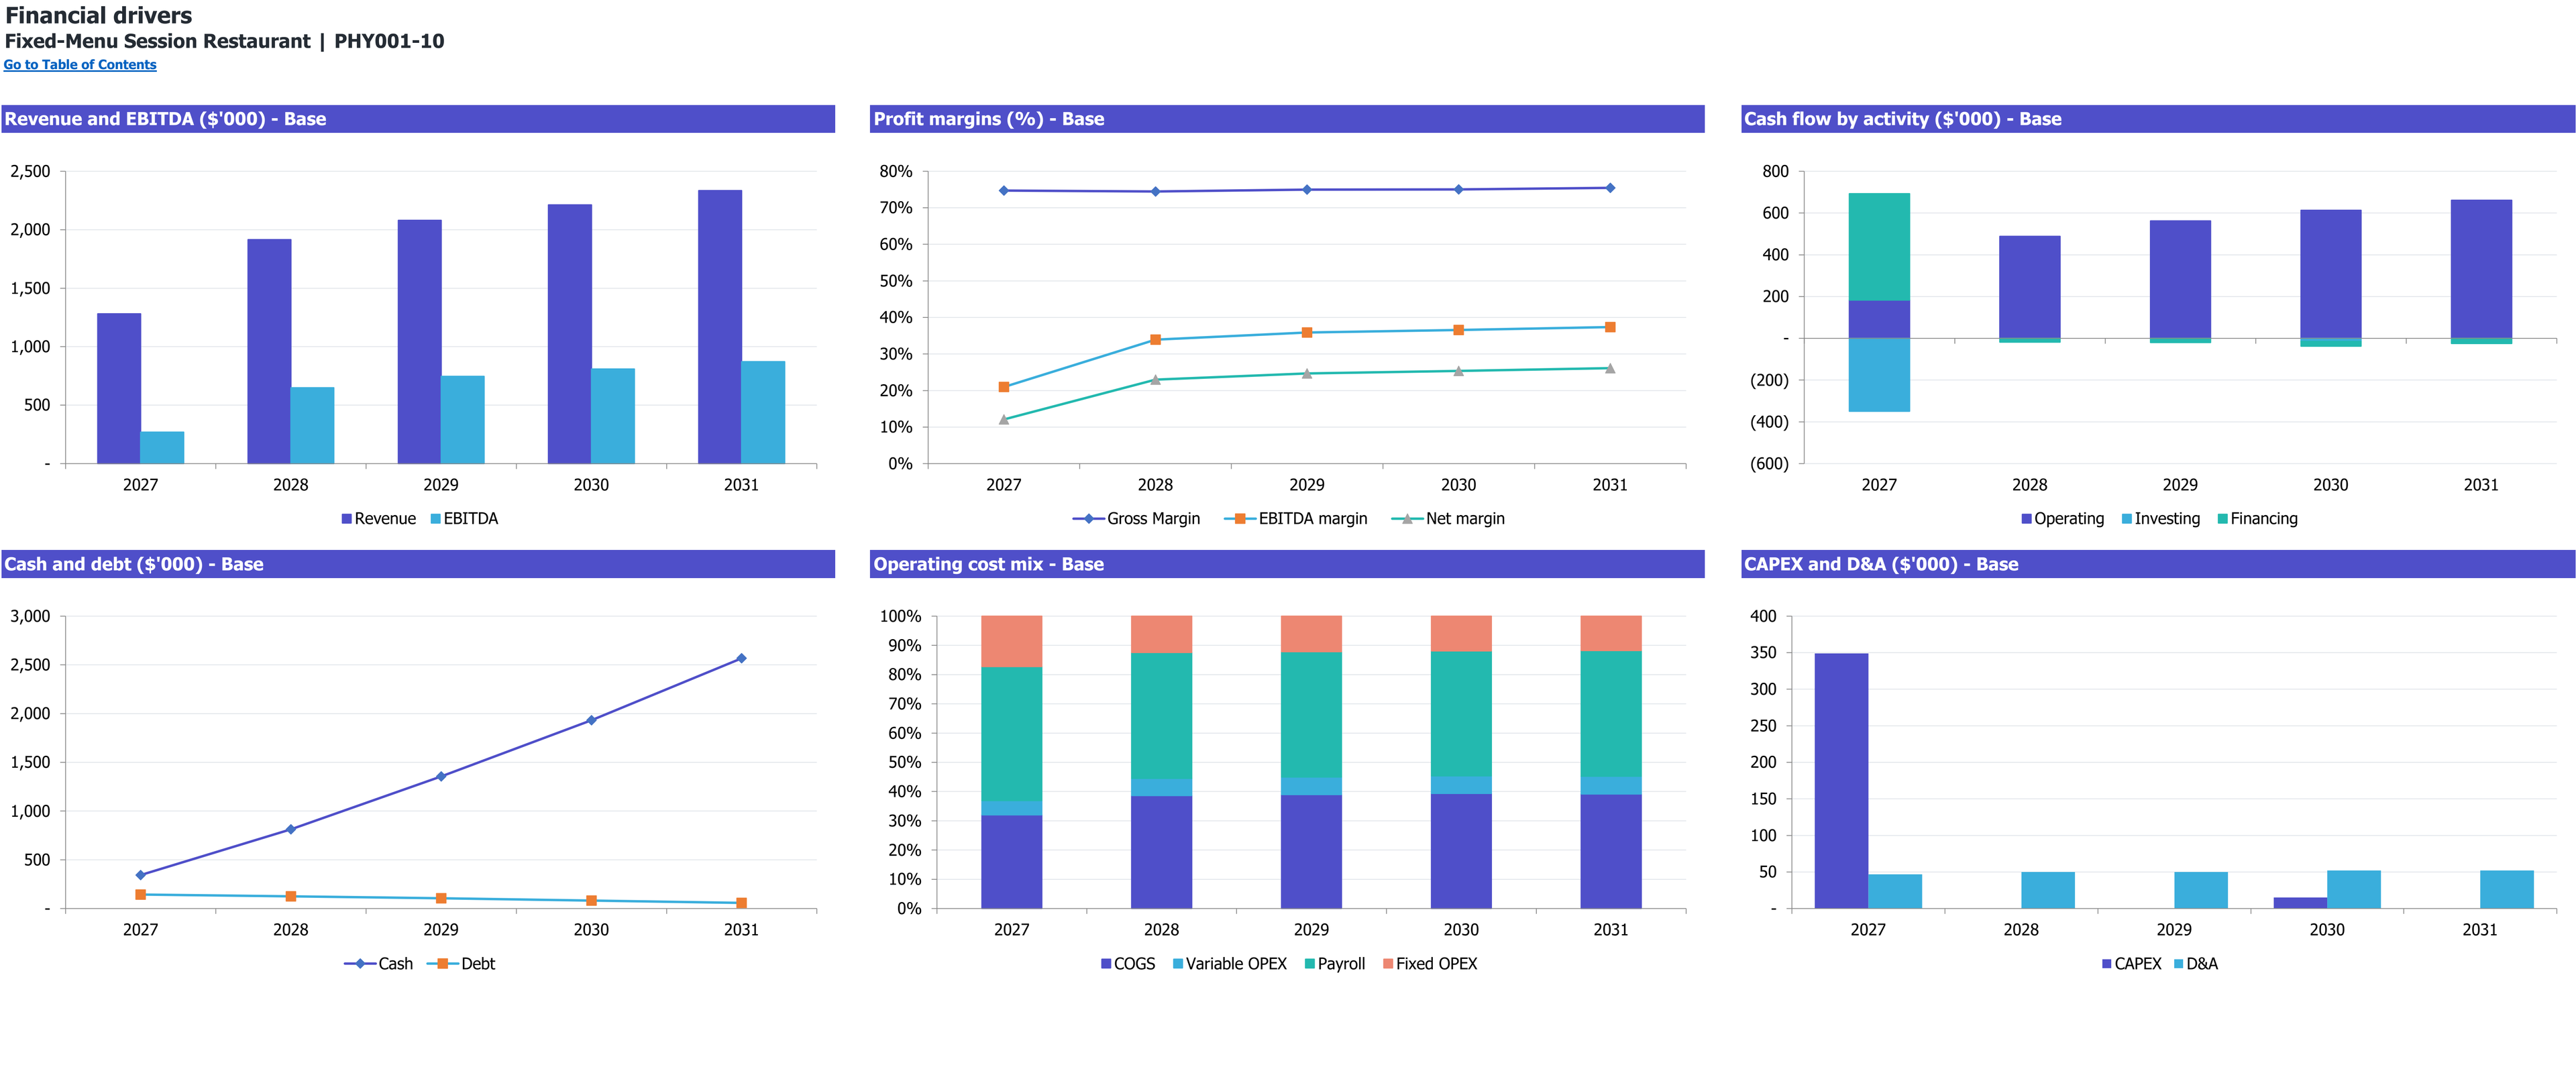The image size is (2576, 1079).
Task: Click the COGS legend swatch
Action: click(x=1106, y=964)
